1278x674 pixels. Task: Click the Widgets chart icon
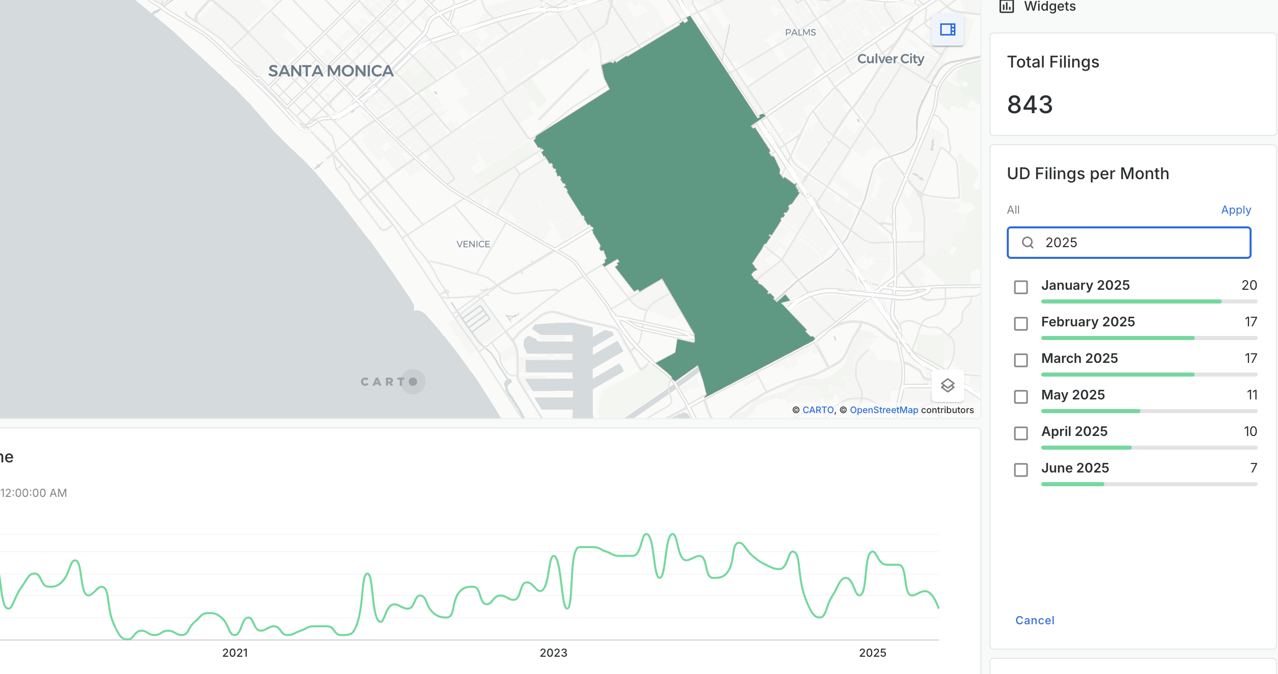coord(1006,6)
